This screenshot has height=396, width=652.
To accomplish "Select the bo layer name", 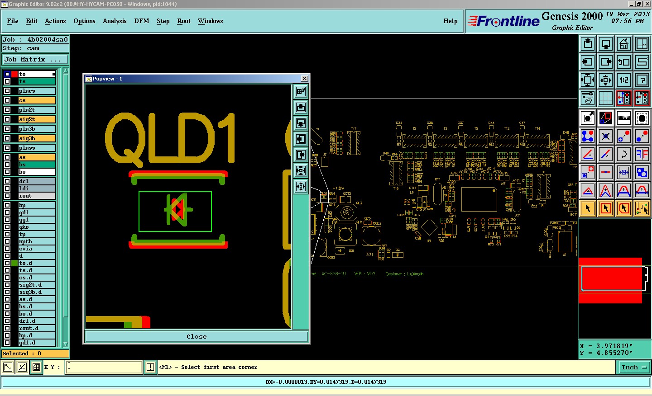I will (37, 172).
